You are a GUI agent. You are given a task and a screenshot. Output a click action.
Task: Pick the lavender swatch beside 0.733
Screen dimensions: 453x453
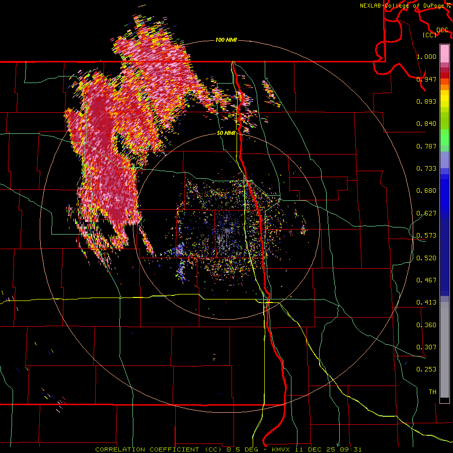point(444,160)
